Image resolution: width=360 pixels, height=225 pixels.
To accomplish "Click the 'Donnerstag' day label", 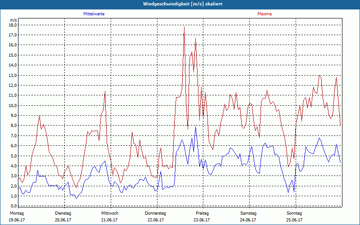I will [155, 213].
